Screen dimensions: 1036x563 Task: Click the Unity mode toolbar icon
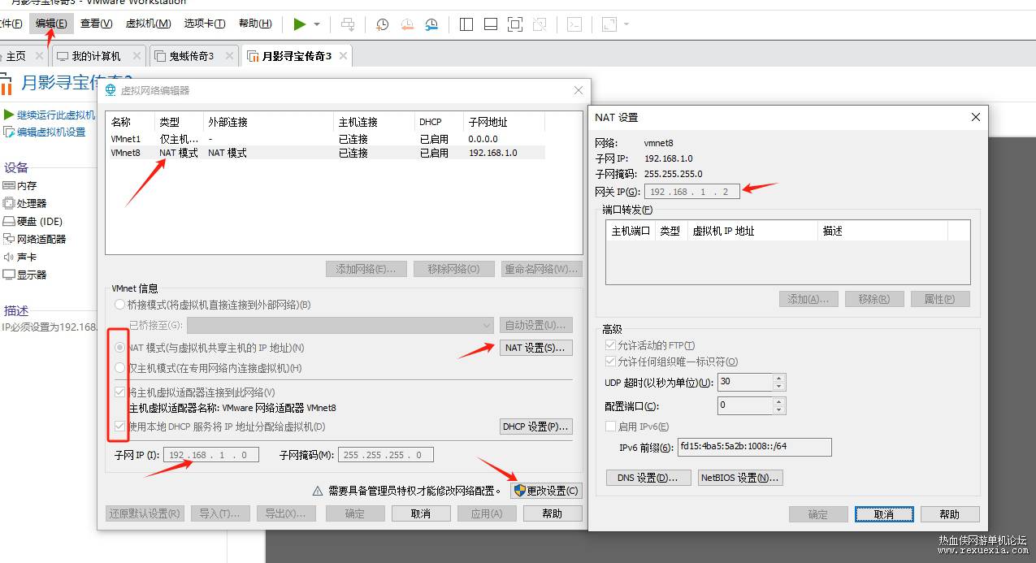coord(539,24)
